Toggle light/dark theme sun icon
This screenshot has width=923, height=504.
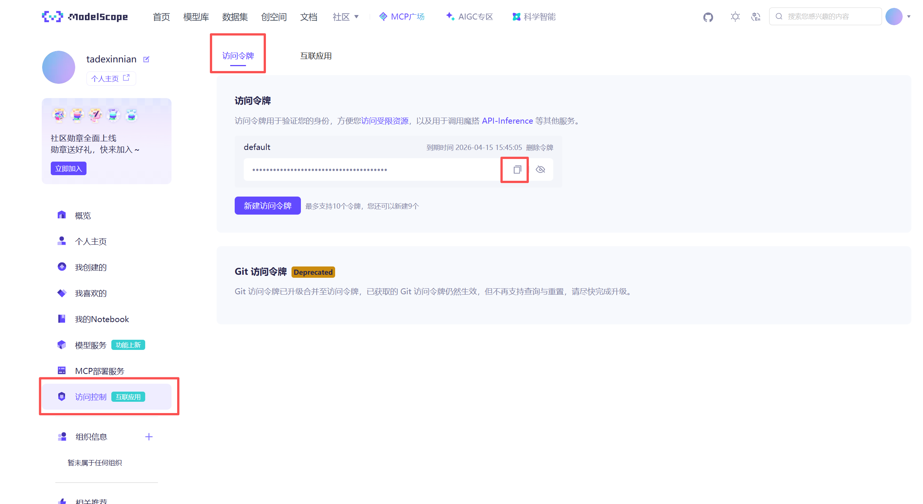[735, 17]
